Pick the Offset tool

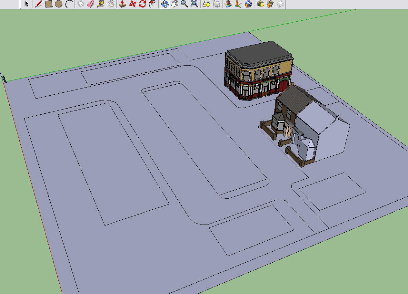[x=152, y=4]
